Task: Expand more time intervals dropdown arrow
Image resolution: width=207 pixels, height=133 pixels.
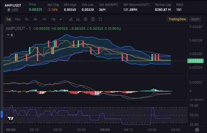Action: [x=61, y=19]
